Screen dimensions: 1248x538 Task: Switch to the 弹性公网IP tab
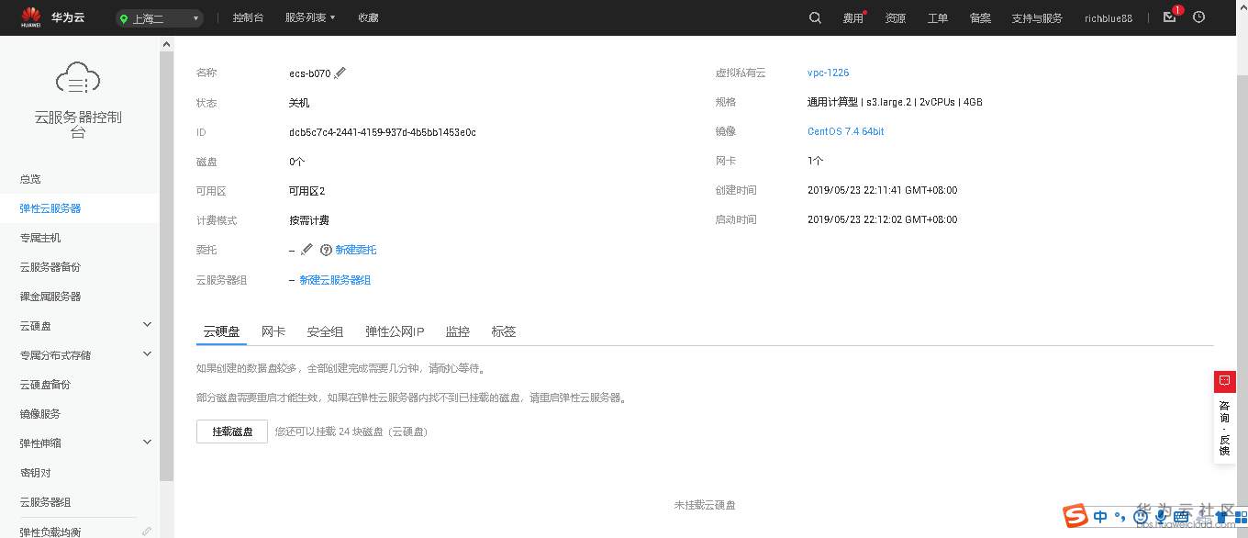[x=395, y=331]
